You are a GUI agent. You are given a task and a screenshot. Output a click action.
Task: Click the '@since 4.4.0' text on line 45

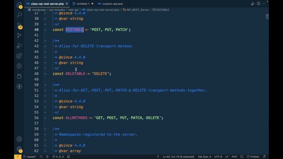[x=72, y=57]
